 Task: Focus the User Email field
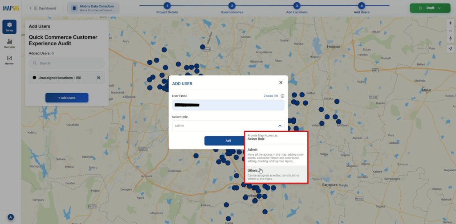click(x=228, y=105)
